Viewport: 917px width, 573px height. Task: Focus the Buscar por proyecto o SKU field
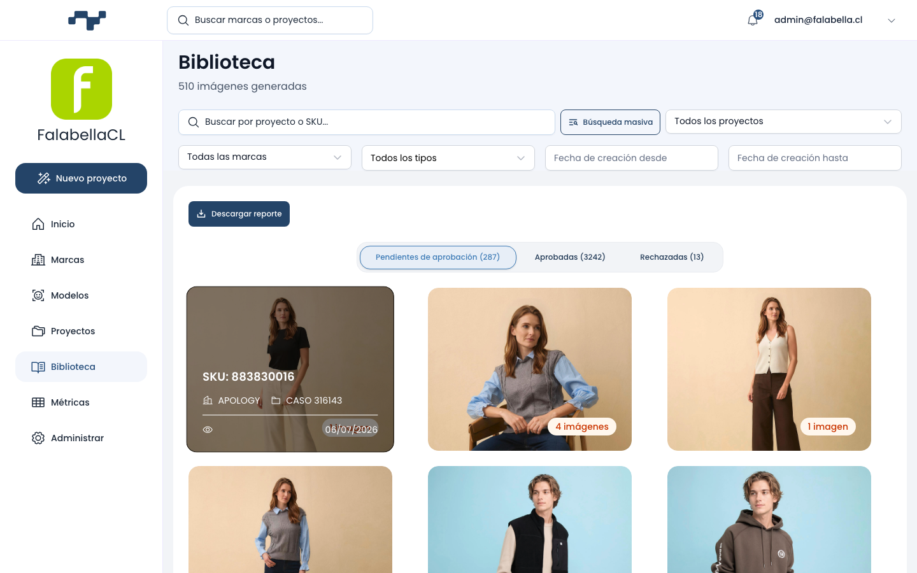click(x=367, y=122)
